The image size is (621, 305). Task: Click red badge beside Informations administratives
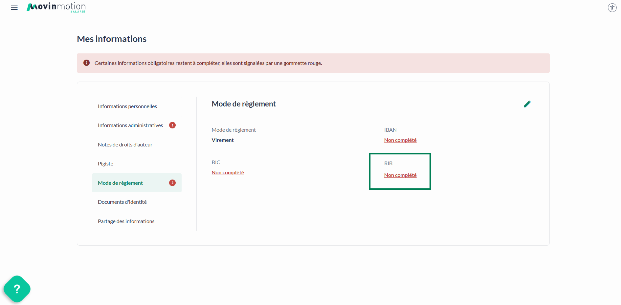click(172, 125)
